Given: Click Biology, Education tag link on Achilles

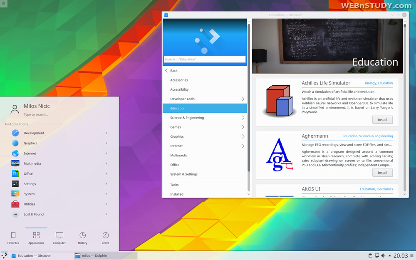Looking at the screenshot, I should [379, 83].
